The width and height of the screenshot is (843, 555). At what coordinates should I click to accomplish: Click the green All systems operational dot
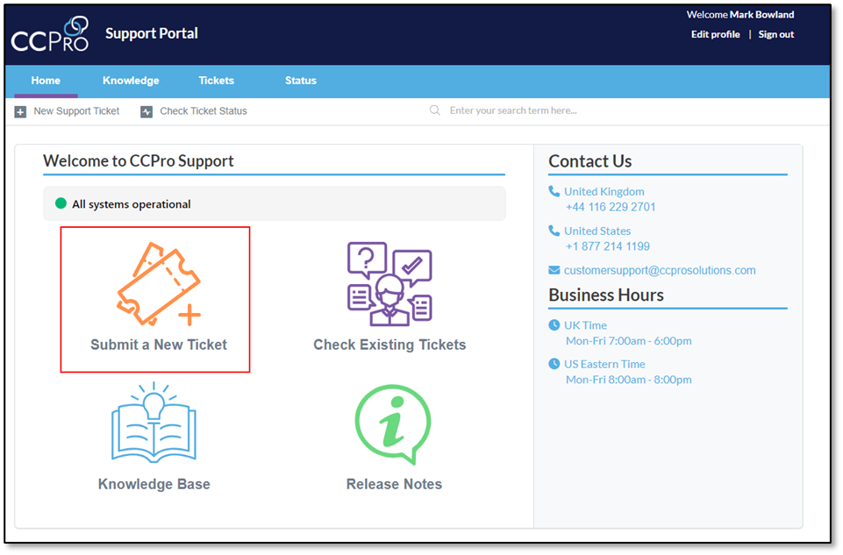[x=61, y=203]
